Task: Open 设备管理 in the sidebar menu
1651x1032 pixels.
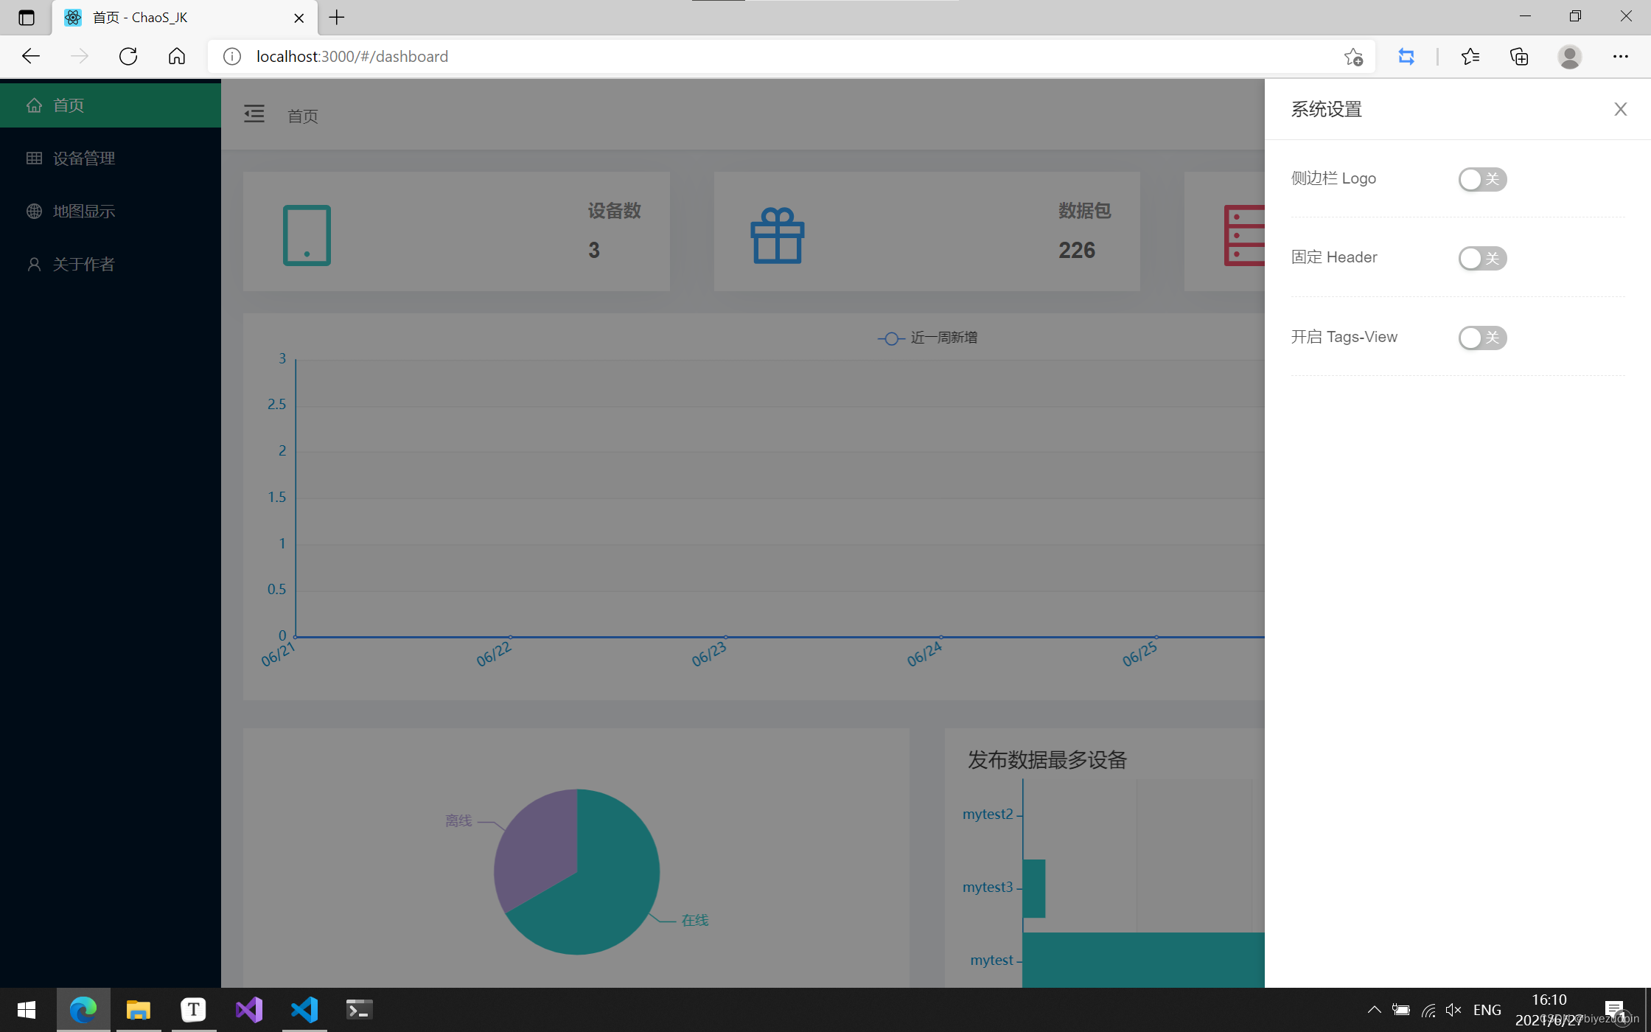Action: [83, 158]
